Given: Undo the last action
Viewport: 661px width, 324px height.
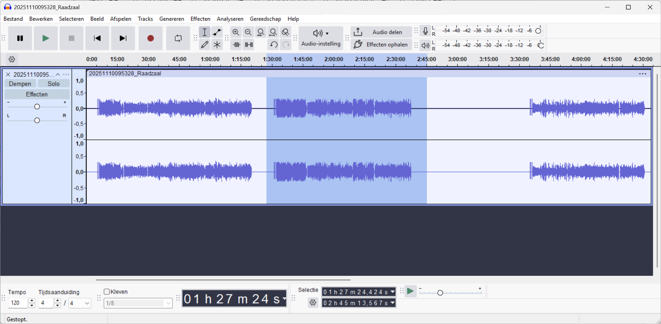Looking at the screenshot, I should pos(273,45).
